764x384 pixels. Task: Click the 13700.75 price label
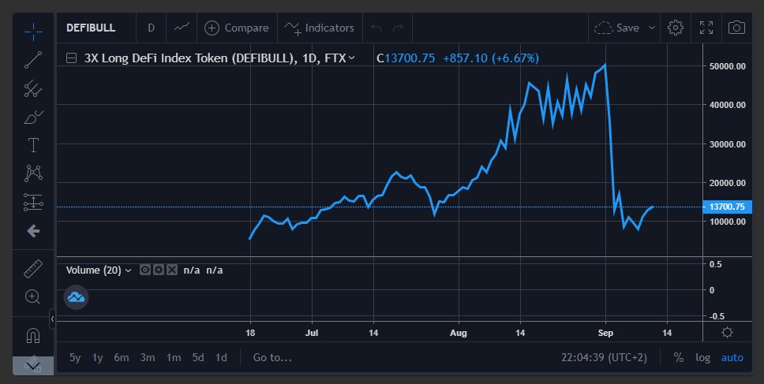[727, 207]
